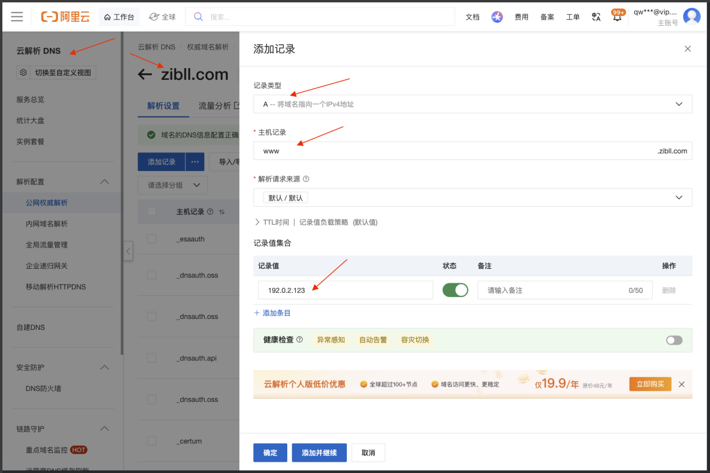The height and width of the screenshot is (473, 710).
Task: Click help icon beside 健康检查
Action: (299, 340)
